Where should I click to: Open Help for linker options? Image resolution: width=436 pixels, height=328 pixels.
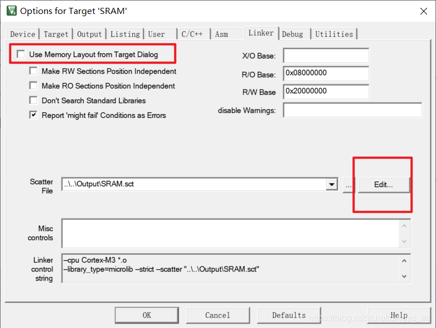click(399, 315)
